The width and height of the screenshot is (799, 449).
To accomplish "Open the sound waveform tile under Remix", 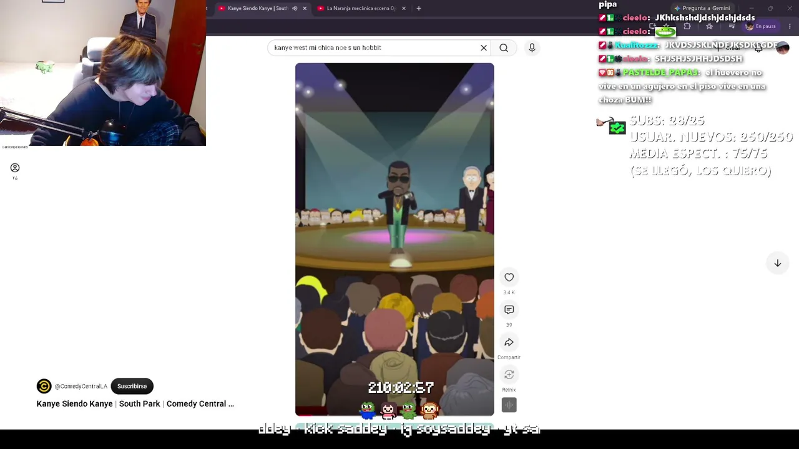I will click(509, 405).
